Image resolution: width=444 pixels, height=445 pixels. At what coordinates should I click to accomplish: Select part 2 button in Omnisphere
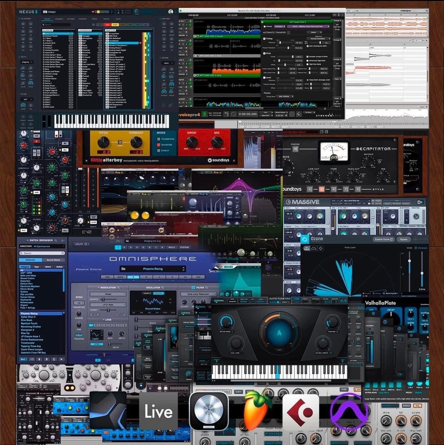124,248
